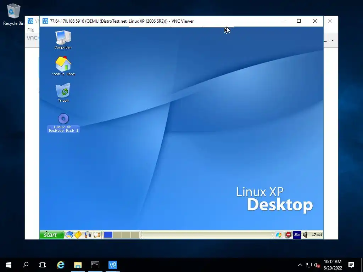Open the Computer desktop icon

pyautogui.click(x=63, y=40)
